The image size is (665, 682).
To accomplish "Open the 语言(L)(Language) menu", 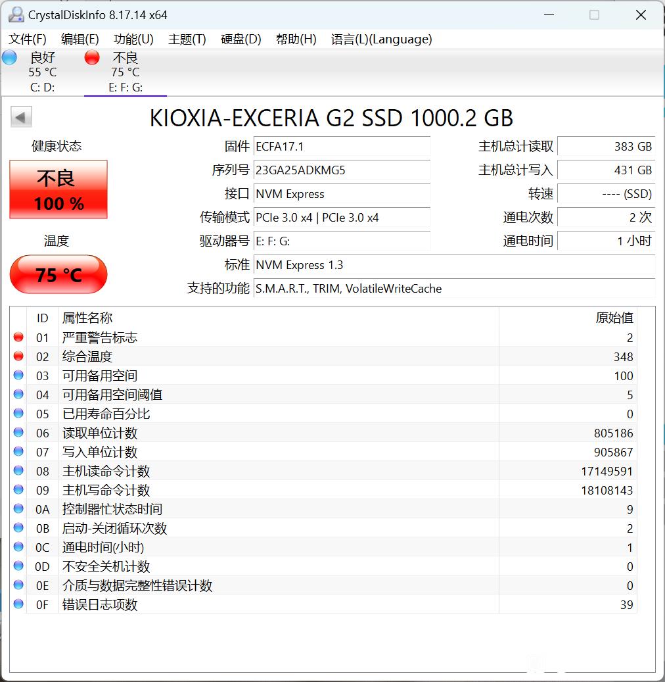I will click(x=382, y=39).
